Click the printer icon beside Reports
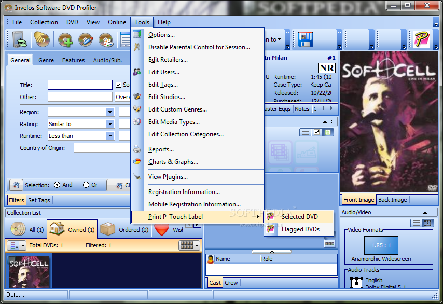Viewport: 443px width, 304px height. [137, 149]
